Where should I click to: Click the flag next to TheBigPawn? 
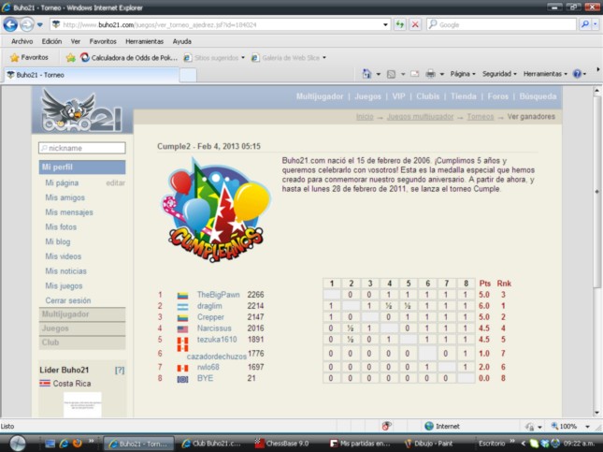point(182,296)
